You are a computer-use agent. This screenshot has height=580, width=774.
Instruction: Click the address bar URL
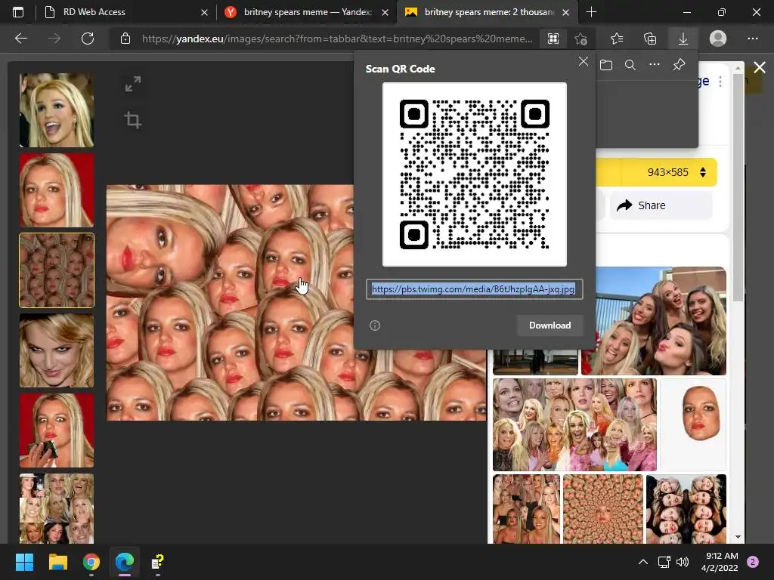(337, 39)
